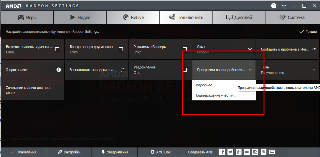Open Обновления in bottom bar
This screenshot has height=157, width=320.
tap(23, 152)
